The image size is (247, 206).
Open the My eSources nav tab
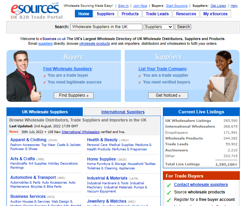(215, 14)
